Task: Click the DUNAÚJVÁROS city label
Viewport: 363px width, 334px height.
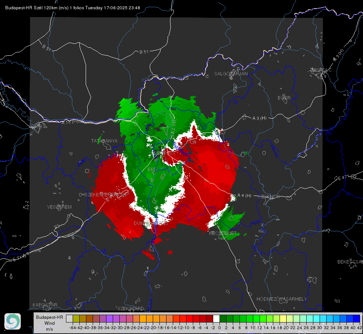Action: click(x=151, y=223)
